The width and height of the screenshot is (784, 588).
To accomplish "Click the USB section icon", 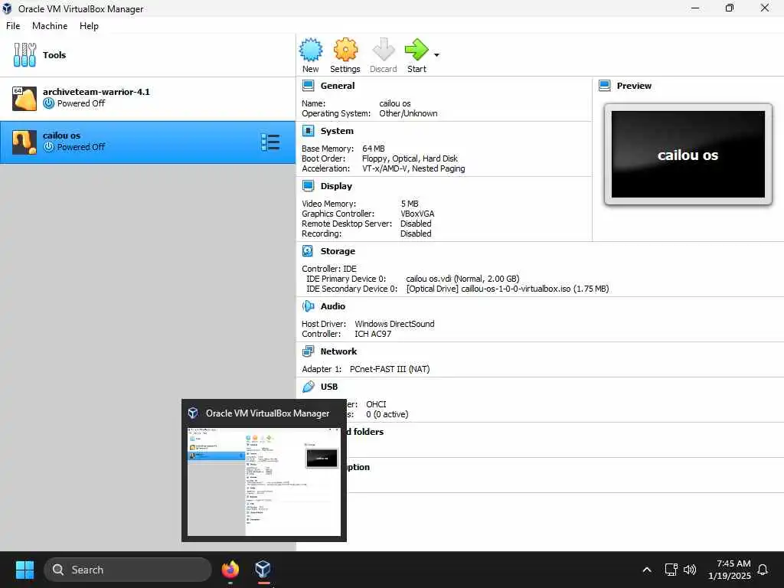I will coord(308,387).
